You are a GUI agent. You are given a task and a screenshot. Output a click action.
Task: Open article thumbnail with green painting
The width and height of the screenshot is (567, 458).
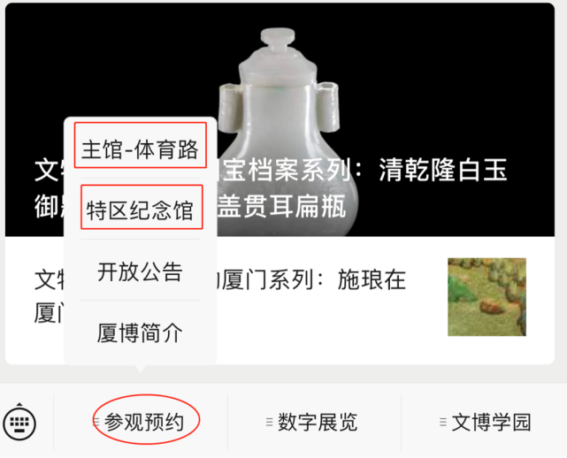(x=487, y=297)
